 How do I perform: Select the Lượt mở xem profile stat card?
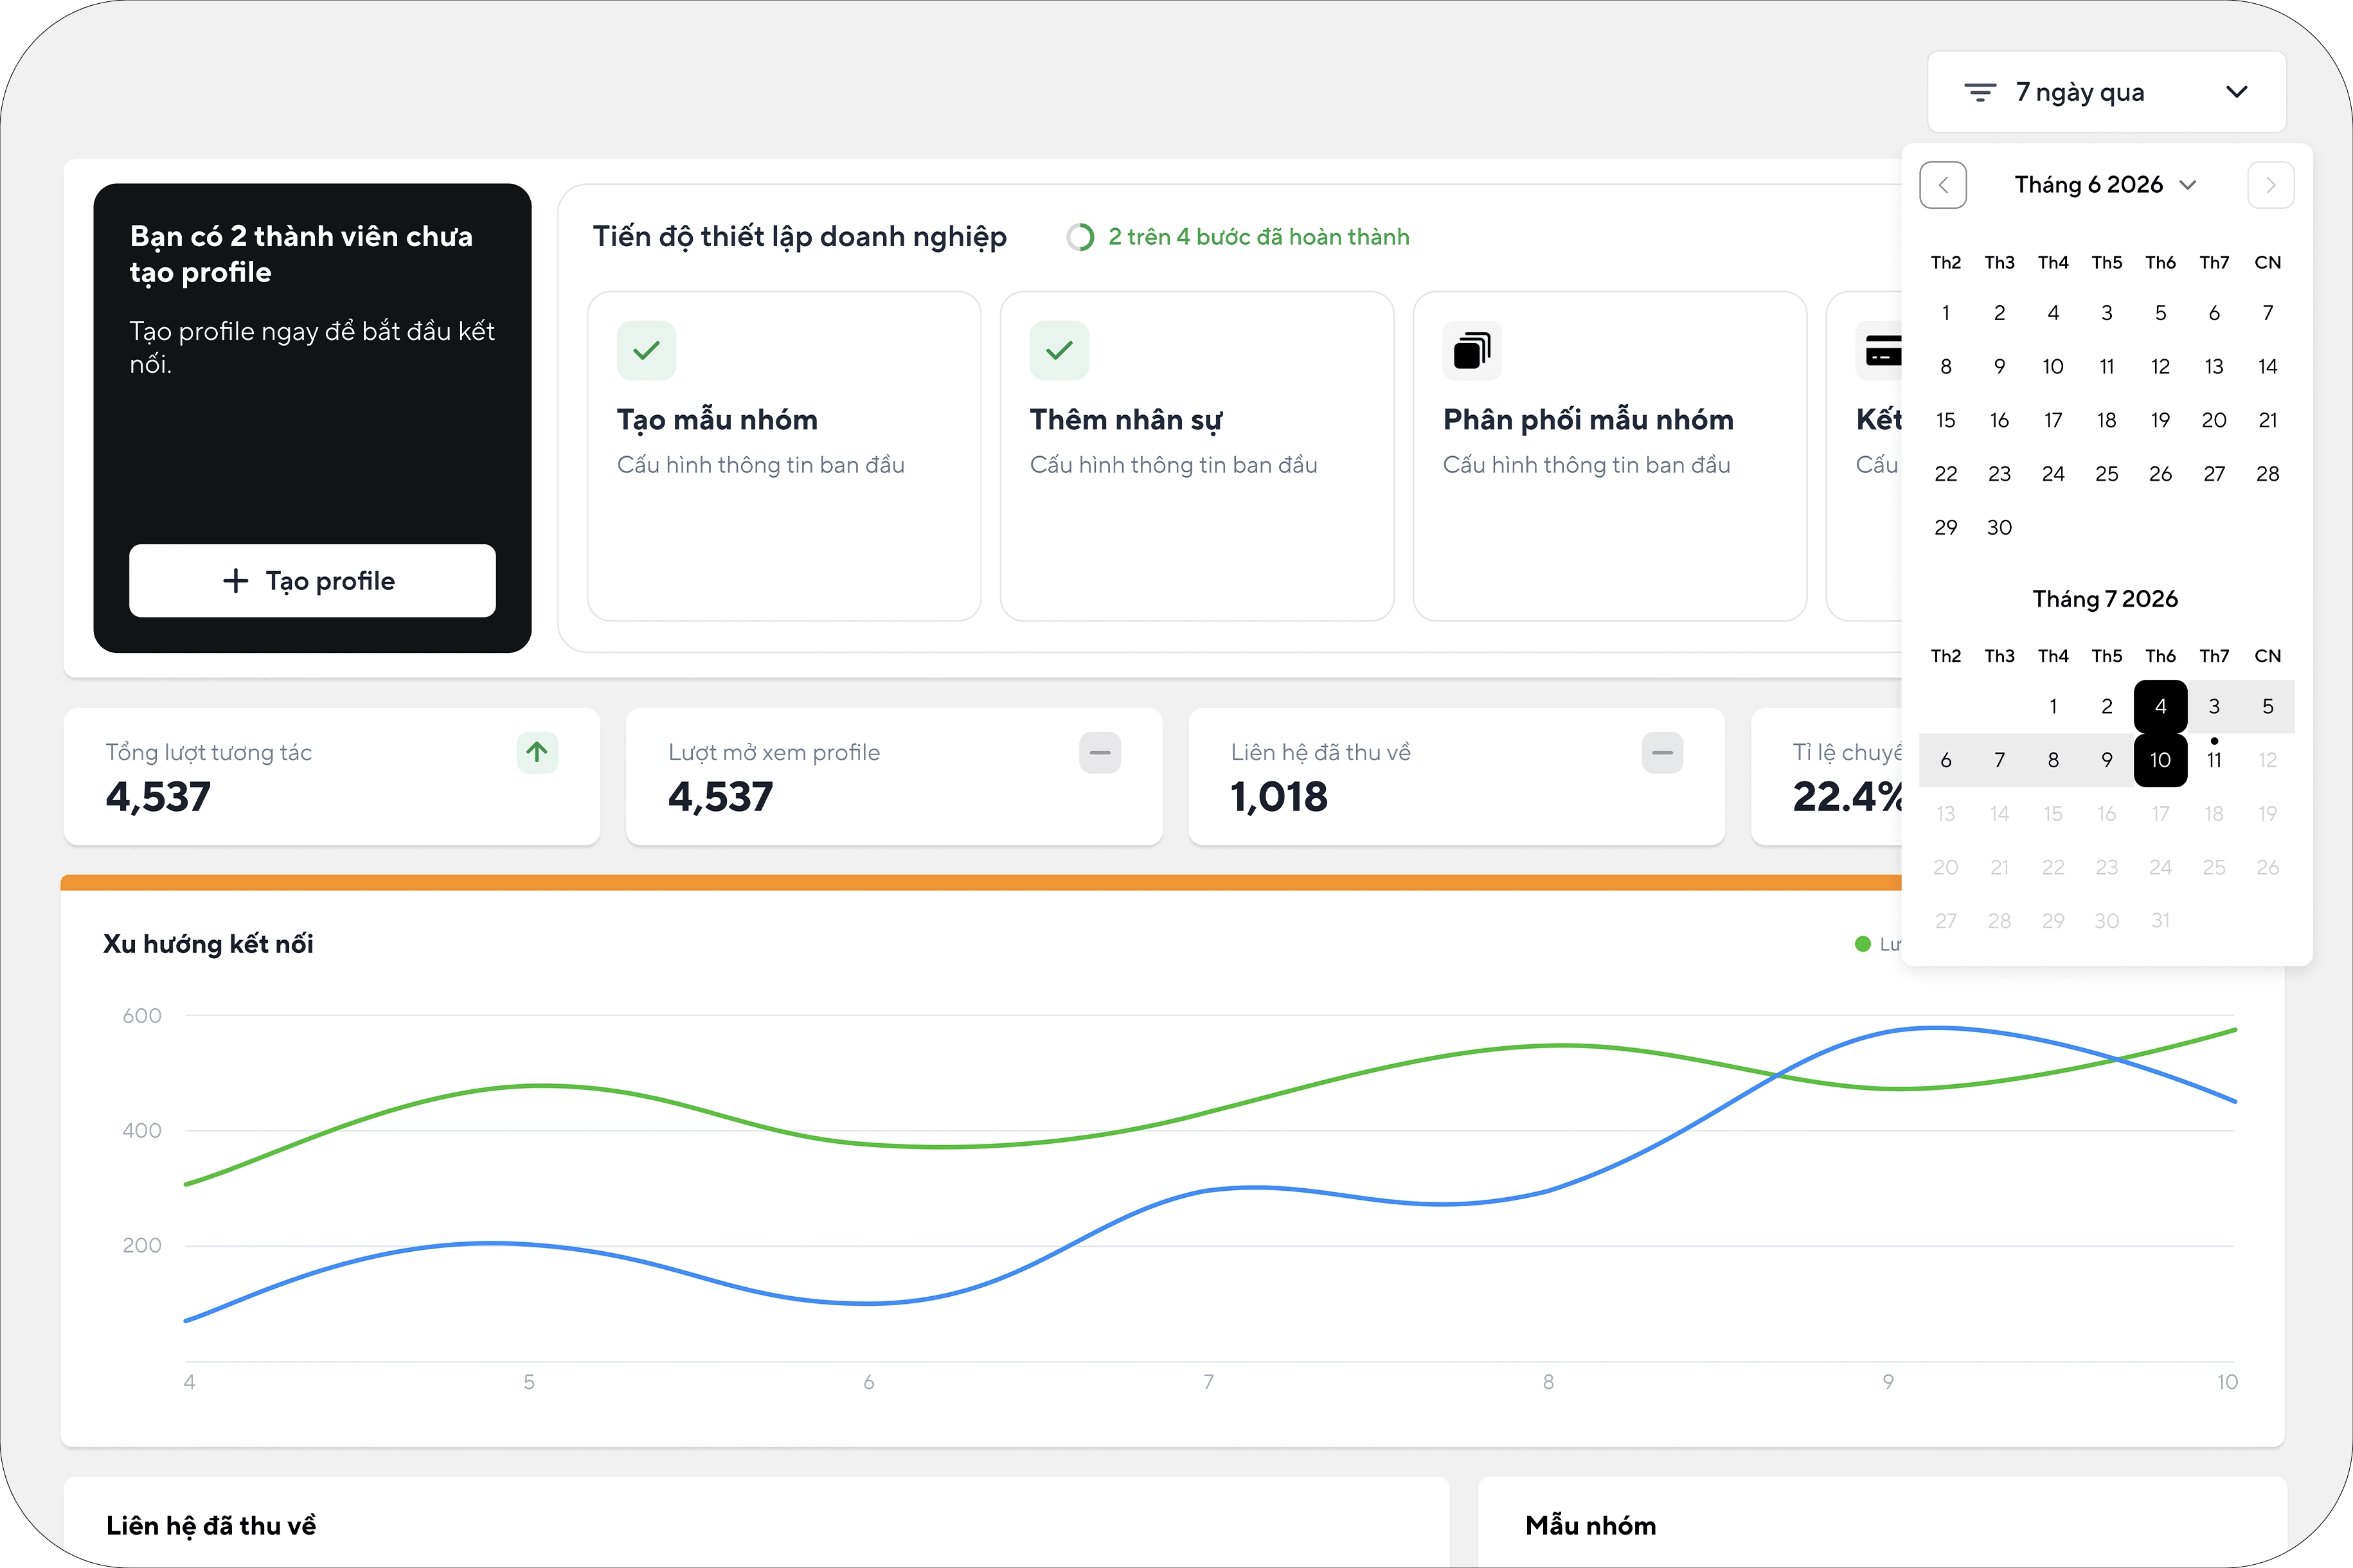[x=894, y=777]
